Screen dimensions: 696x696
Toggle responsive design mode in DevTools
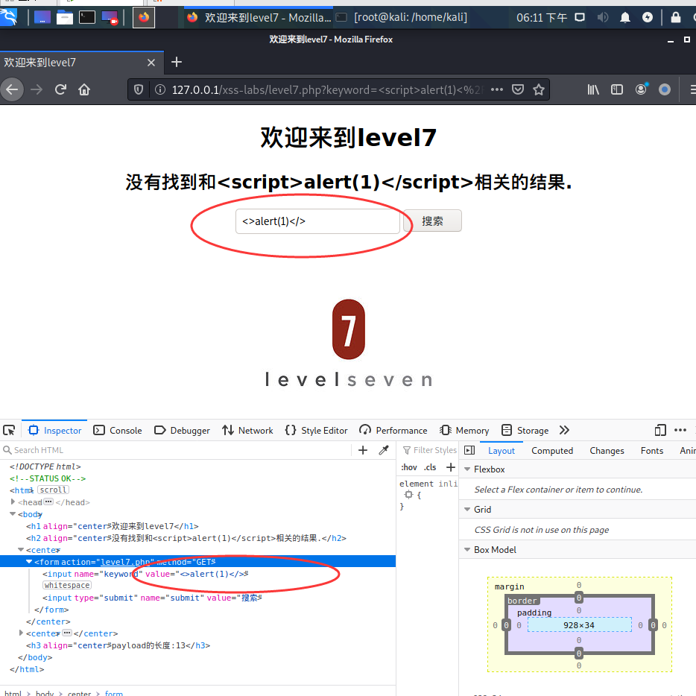[x=660, y=430]
